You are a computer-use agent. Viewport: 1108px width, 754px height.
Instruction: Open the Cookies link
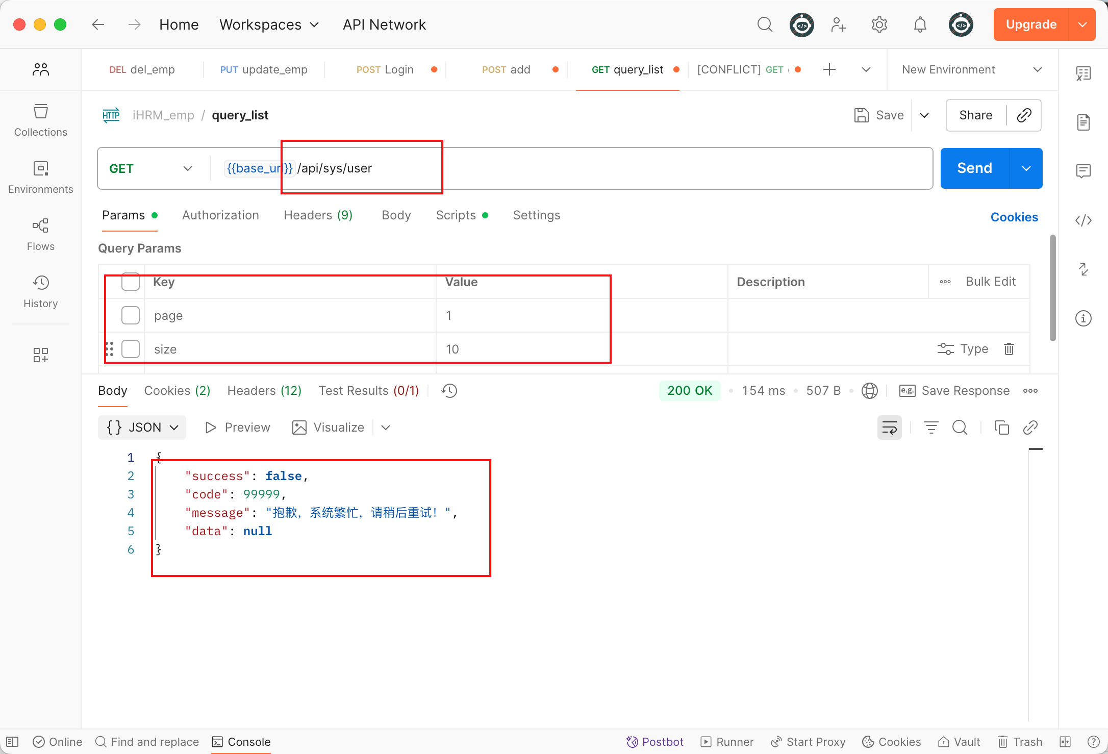pyautogui.click(x=1014, y=217)
